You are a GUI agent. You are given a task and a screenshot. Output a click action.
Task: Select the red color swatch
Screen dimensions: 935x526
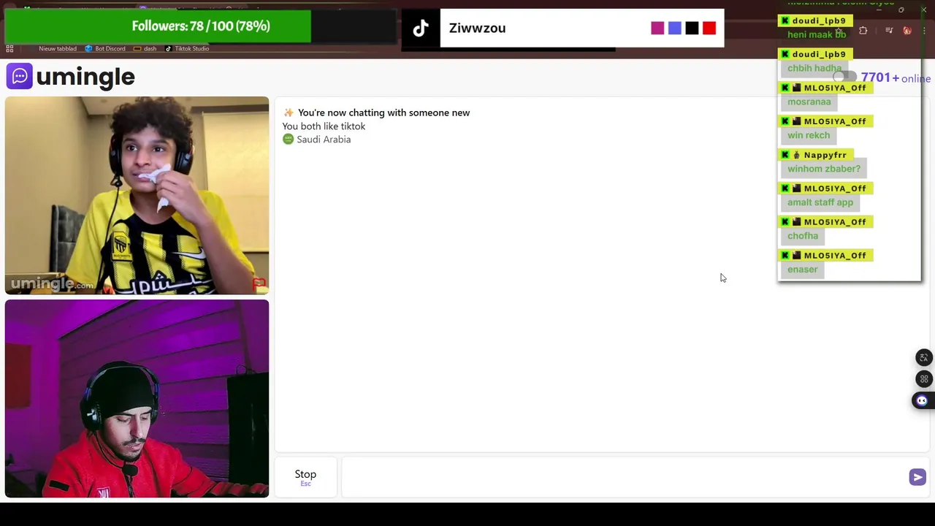click(x=709, y=28)
